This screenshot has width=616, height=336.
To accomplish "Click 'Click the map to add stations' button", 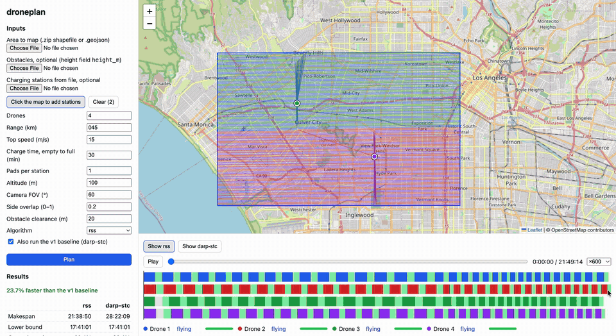I will coord(46,102).
